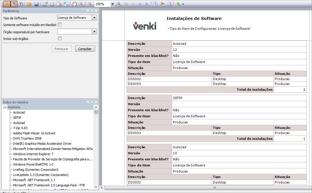Viewport: 312px width, 193px height.
Task: Go to the first page
Action: click(x=126, y=4)
